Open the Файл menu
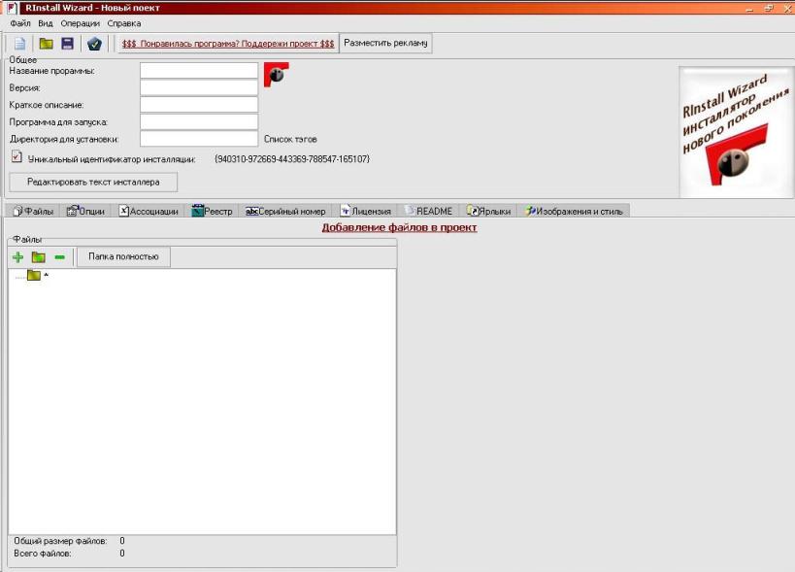Viewport: 795px width, 572px height. click(x=20, y=23)
